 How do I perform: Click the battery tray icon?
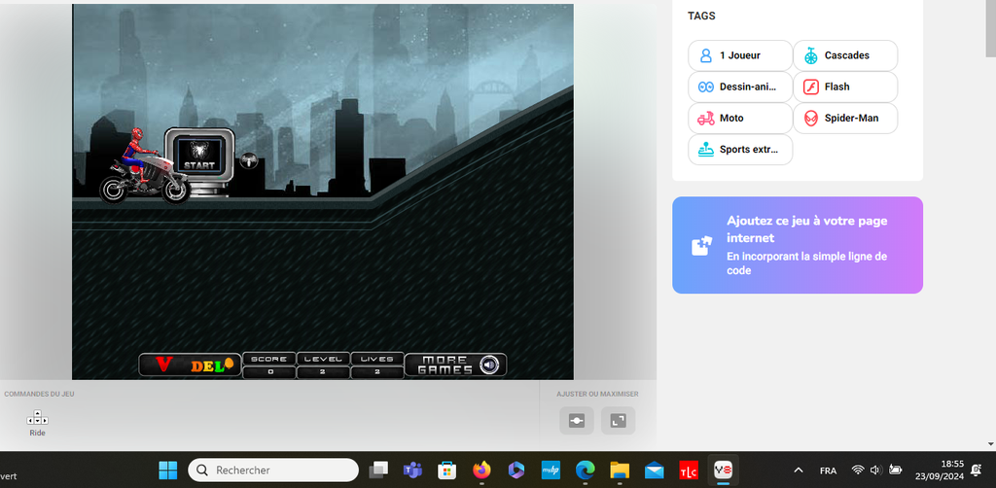pos(895,471)
